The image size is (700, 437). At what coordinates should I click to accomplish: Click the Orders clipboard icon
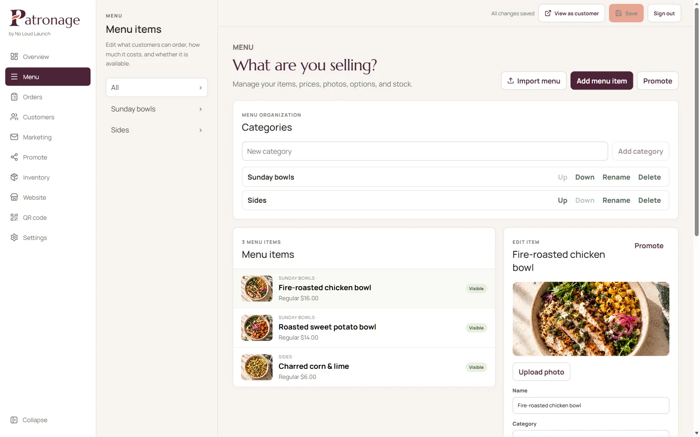tap(14, 97)
